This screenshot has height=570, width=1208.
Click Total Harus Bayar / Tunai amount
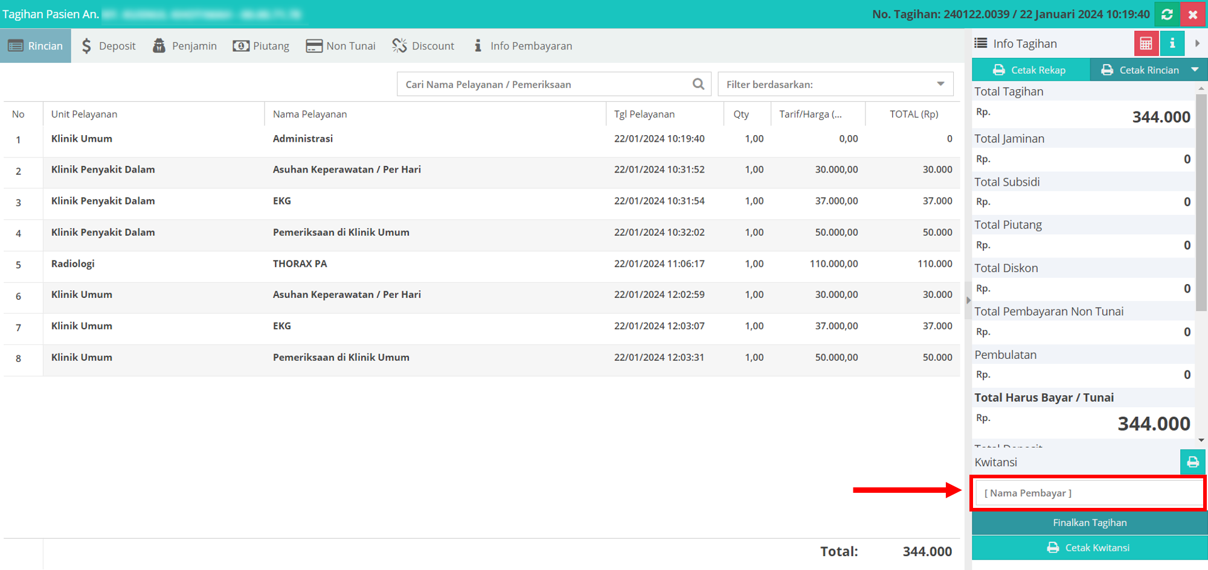[1154, 423]
